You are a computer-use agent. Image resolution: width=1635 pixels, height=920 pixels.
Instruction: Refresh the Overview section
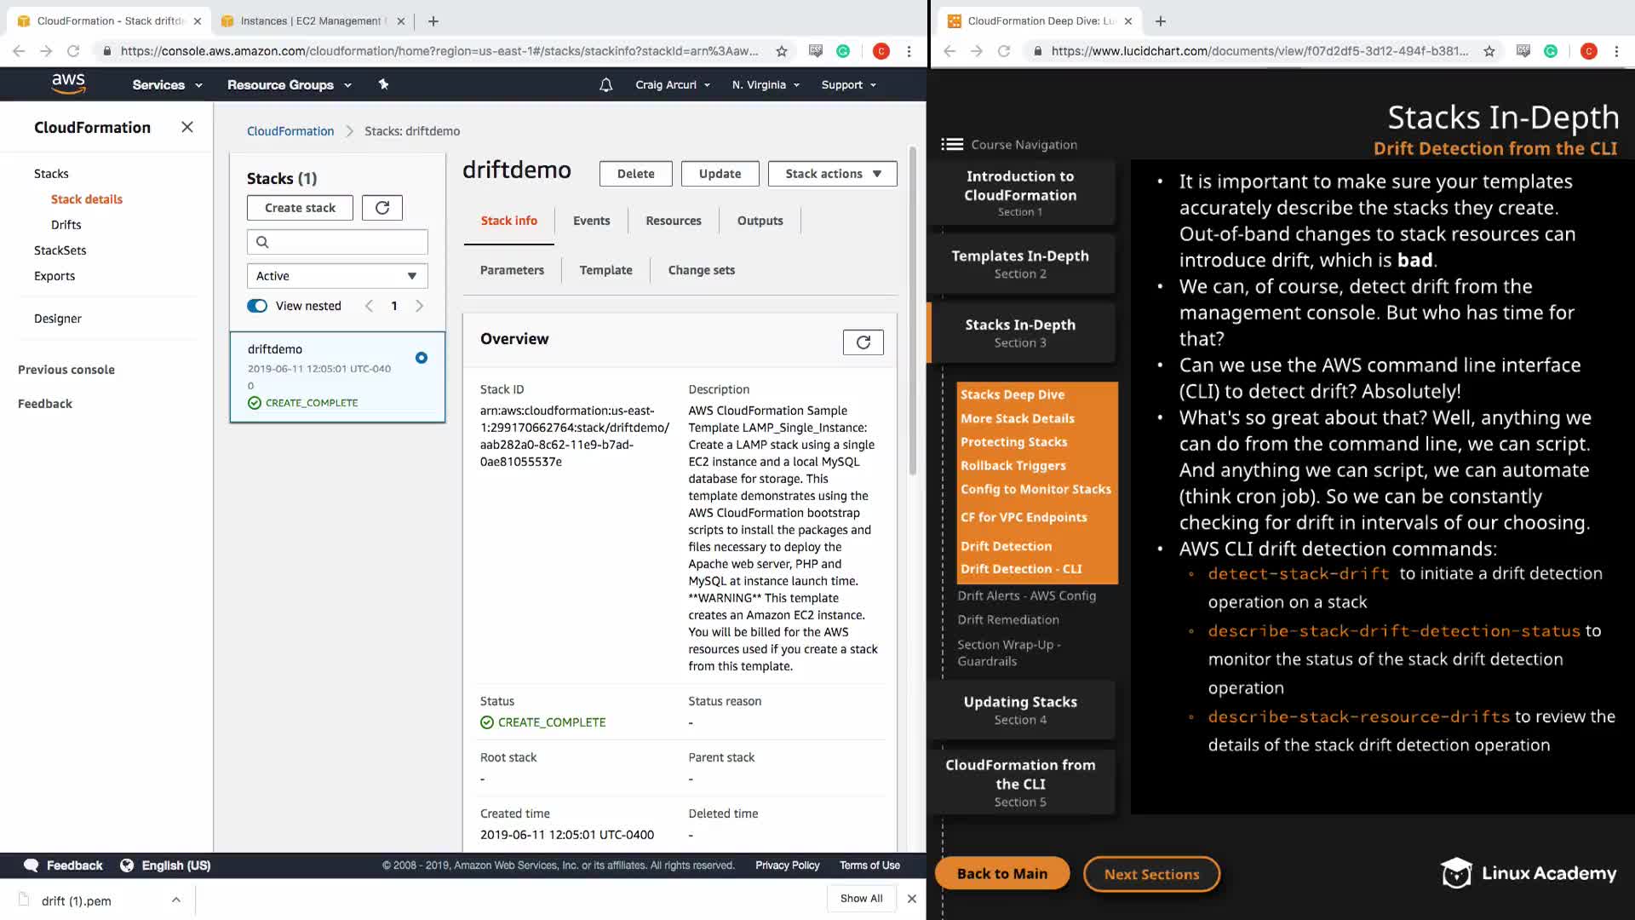863,342
